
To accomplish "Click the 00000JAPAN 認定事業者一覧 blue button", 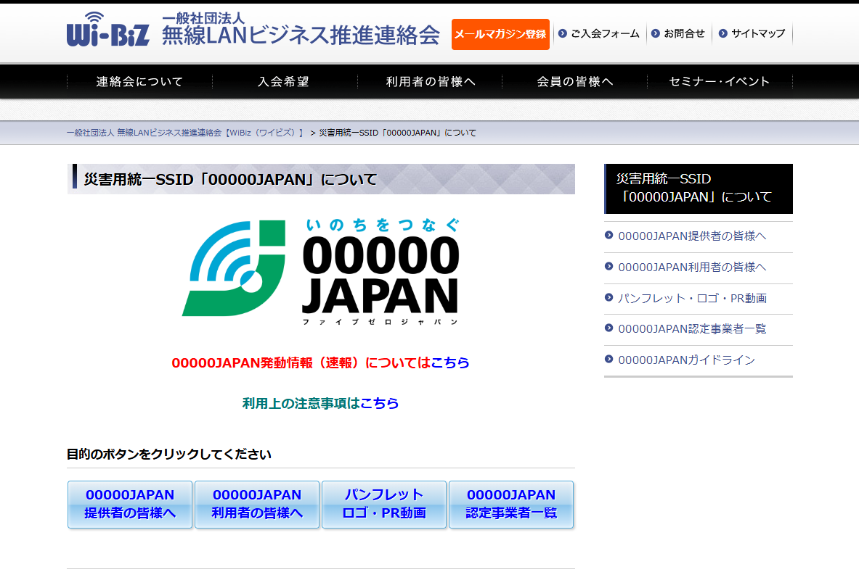I will coord(511,504).
